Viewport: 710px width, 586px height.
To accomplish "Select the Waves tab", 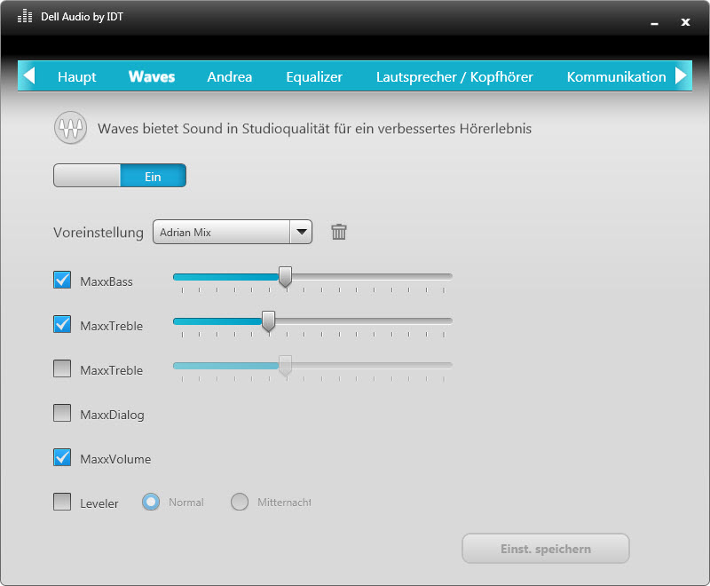I will coord(152,76).
